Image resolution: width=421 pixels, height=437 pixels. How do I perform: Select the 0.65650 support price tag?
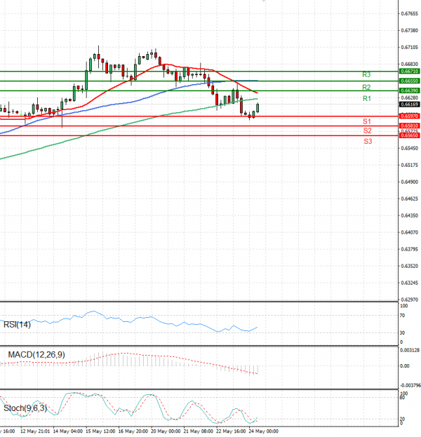pyautogui.click(x=409, y=135)
